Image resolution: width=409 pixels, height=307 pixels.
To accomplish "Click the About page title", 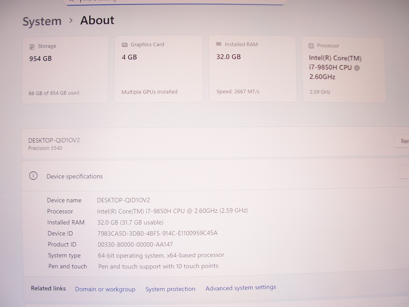I will [x=97, y=20].
